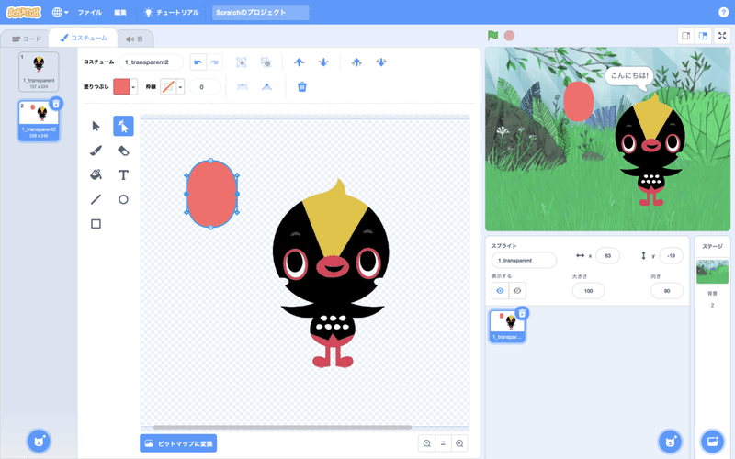Select the Fill bucket tool
735x459 pixels.
tap(96, 174)
